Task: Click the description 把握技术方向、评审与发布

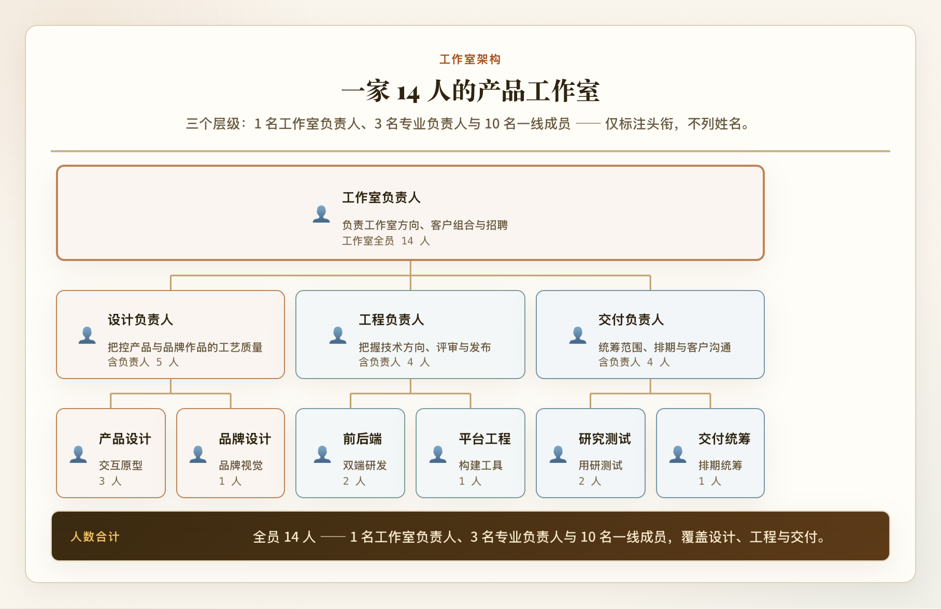Action: (425, 347)
